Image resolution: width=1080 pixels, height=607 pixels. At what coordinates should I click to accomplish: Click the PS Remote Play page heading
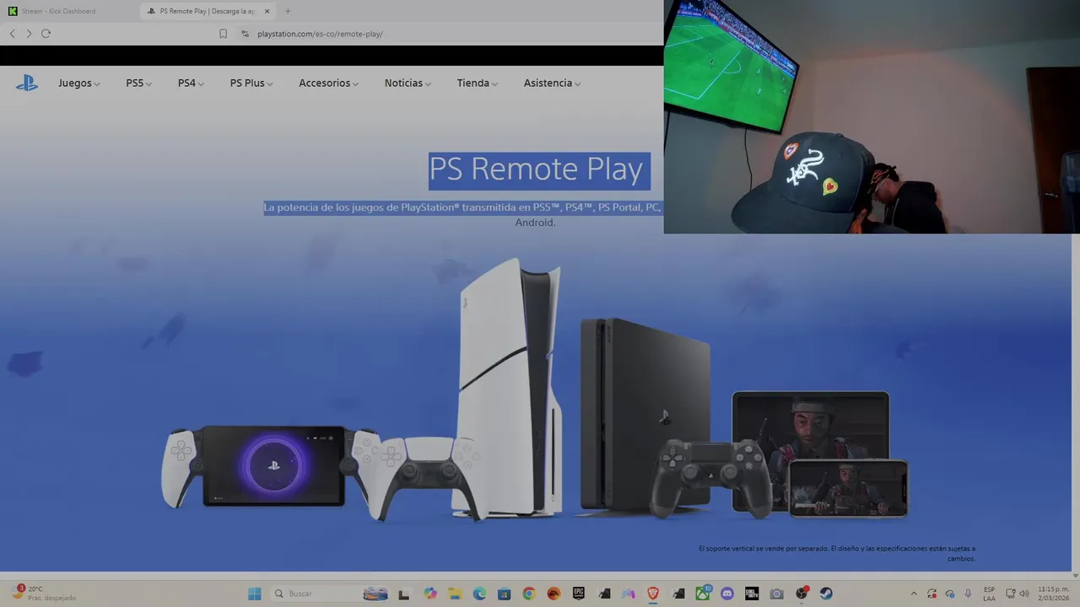point(536,169)
